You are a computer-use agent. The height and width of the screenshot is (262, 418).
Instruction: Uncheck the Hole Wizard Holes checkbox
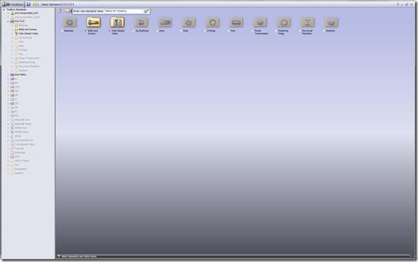click(x=109, y=31)
